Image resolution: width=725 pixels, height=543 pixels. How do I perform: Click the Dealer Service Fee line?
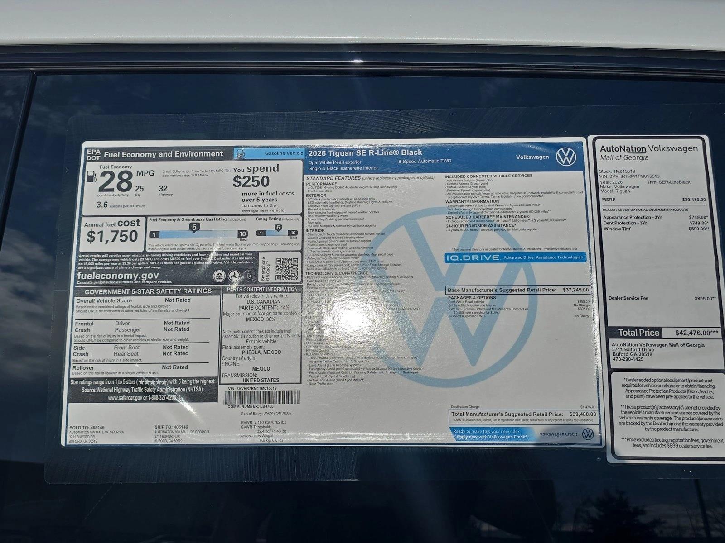662,298
